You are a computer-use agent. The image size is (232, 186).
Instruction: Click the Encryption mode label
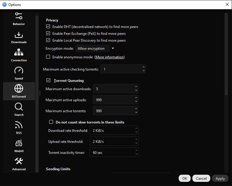click(60, 49)
